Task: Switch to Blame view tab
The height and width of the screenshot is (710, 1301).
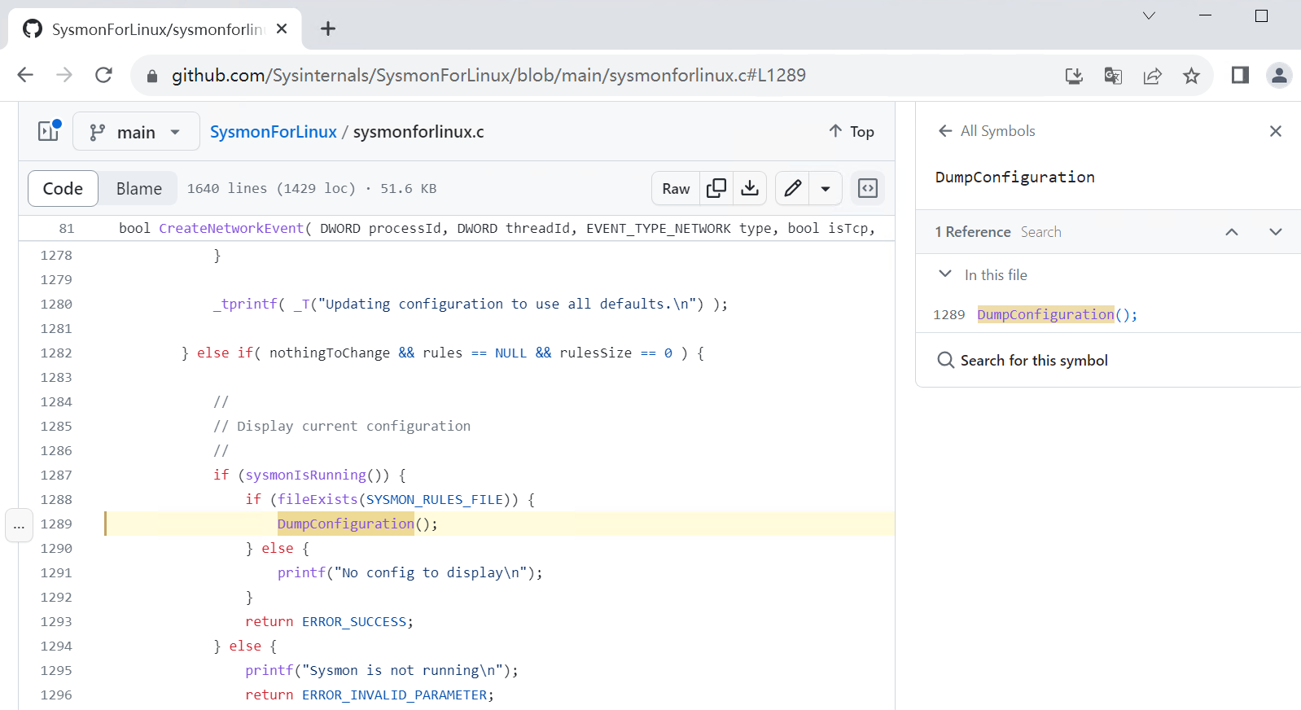Action: pos(139,188)
